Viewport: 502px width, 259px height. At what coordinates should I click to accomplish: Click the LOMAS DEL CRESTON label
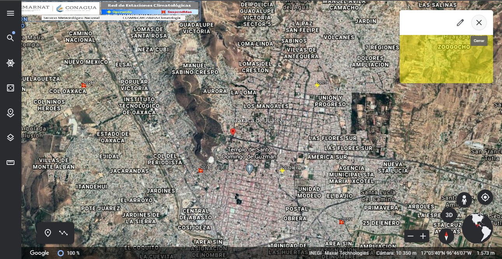pyautogui.click(x=255, y=67)
